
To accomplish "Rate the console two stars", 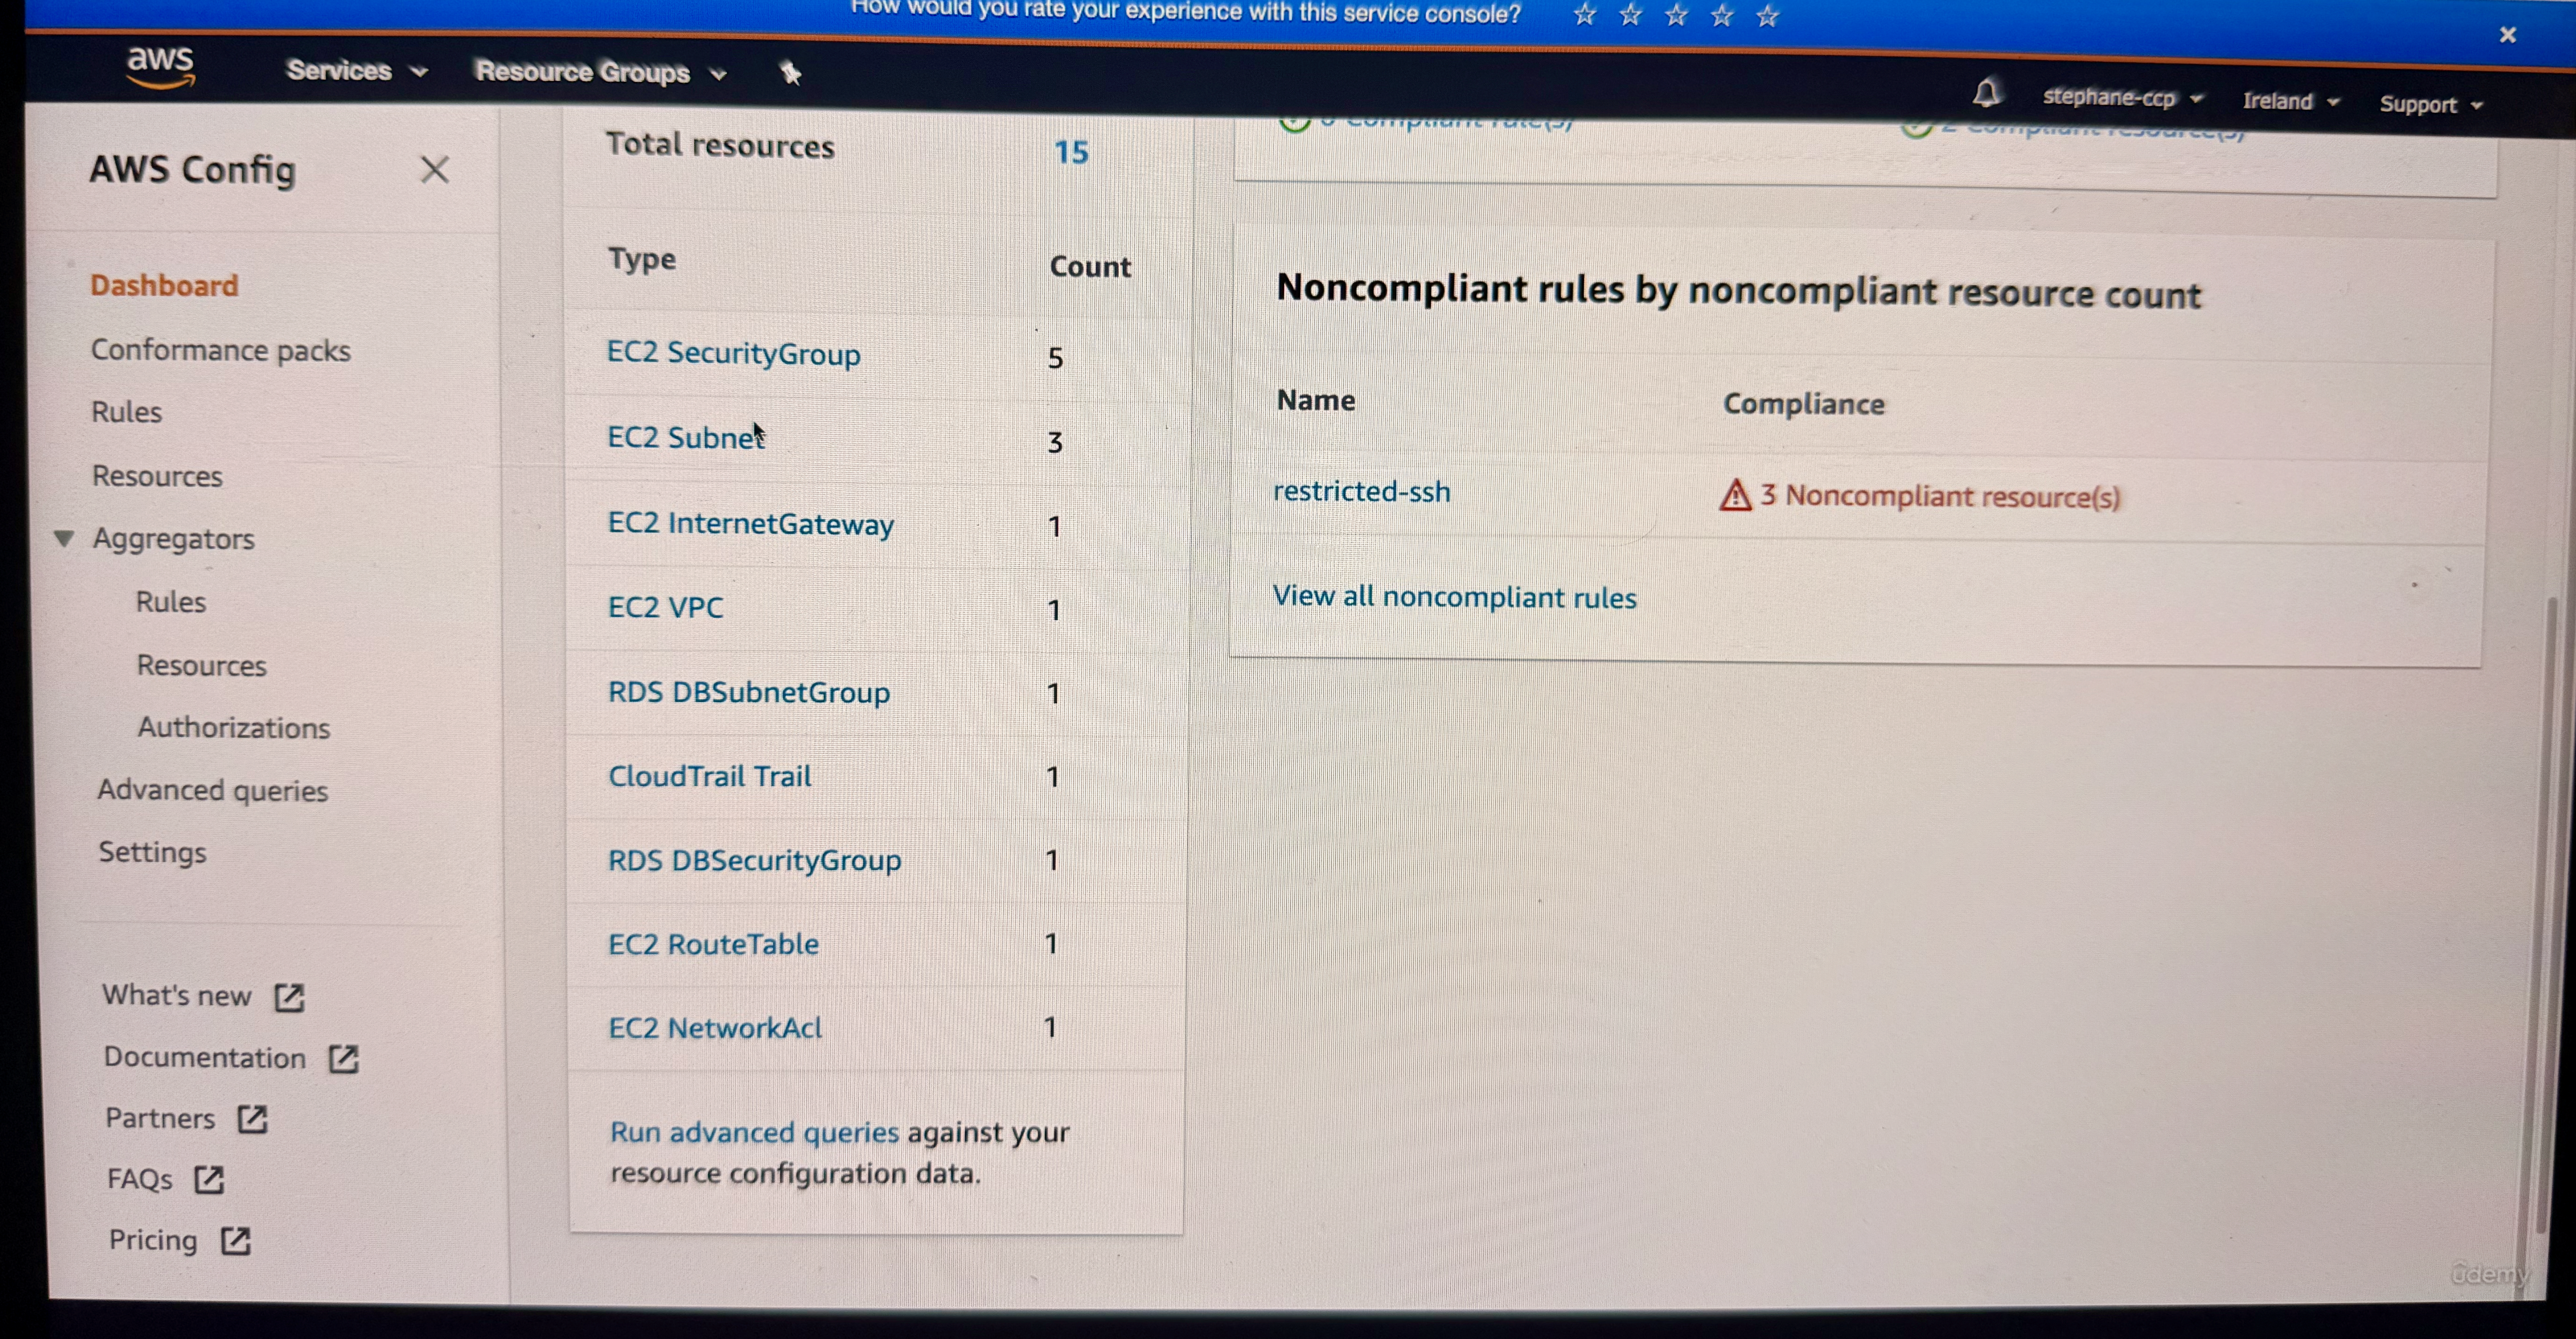I will coord(1630,15).
